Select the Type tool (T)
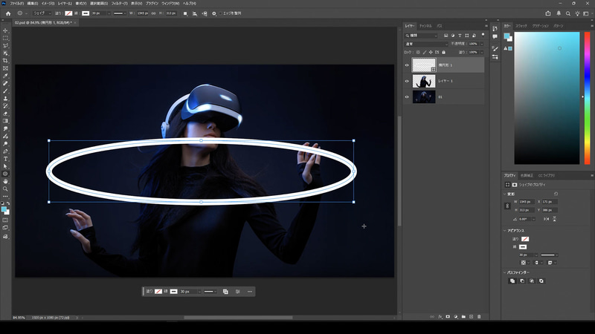The image size is (595, 334). click(x=5, y=158)
